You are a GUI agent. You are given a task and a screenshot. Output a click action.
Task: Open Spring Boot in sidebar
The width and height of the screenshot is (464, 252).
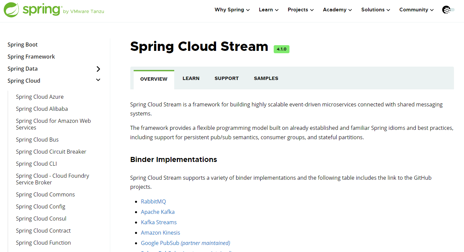coord(22,45)
